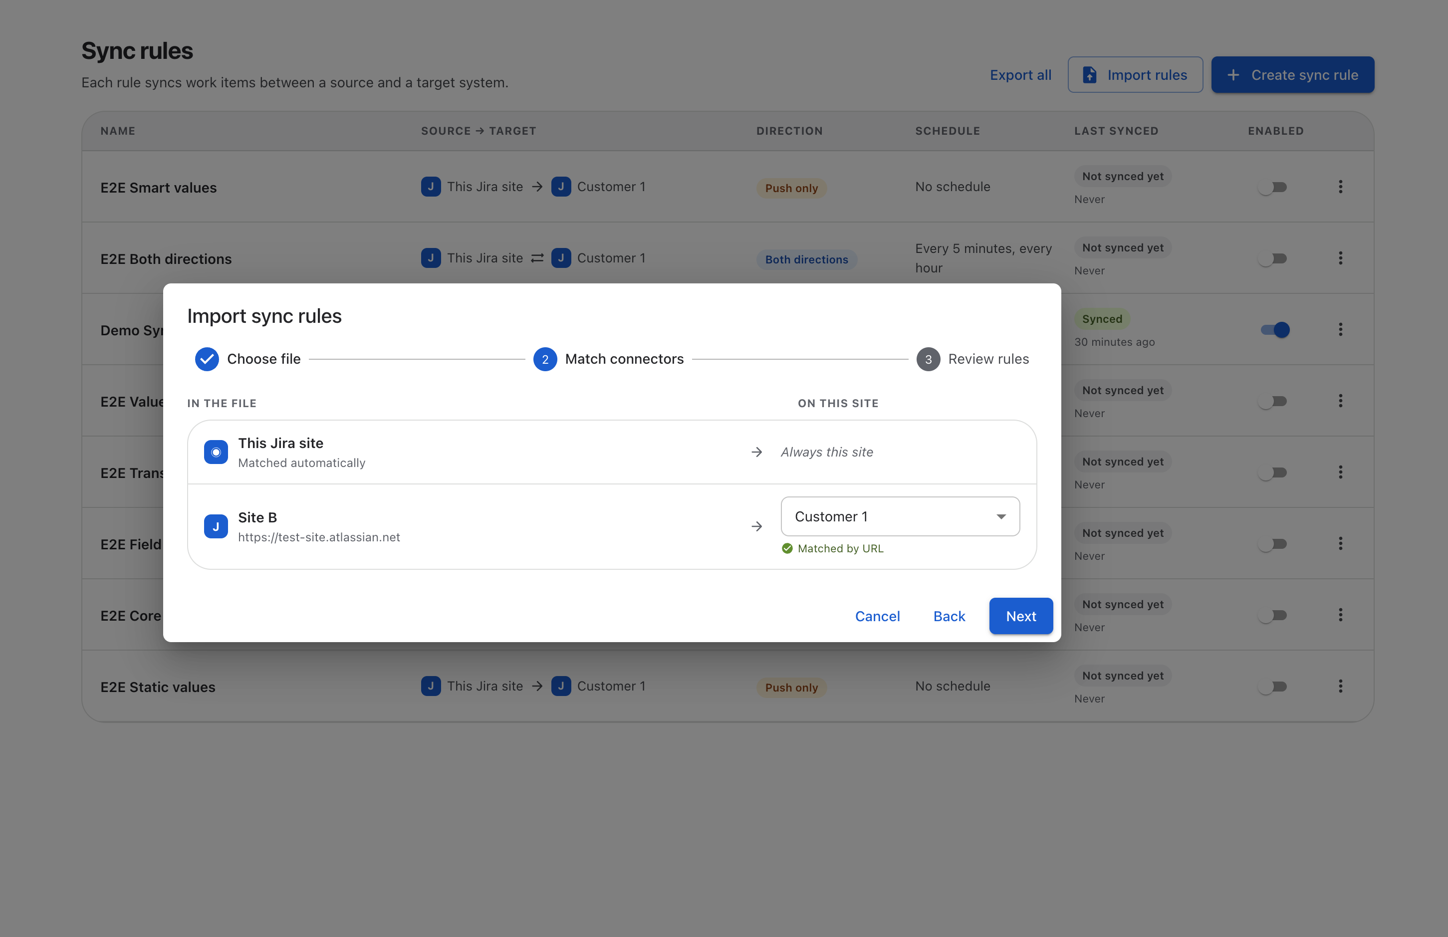
Task: Jump to the Review rules step
Action: click(972, 359)
